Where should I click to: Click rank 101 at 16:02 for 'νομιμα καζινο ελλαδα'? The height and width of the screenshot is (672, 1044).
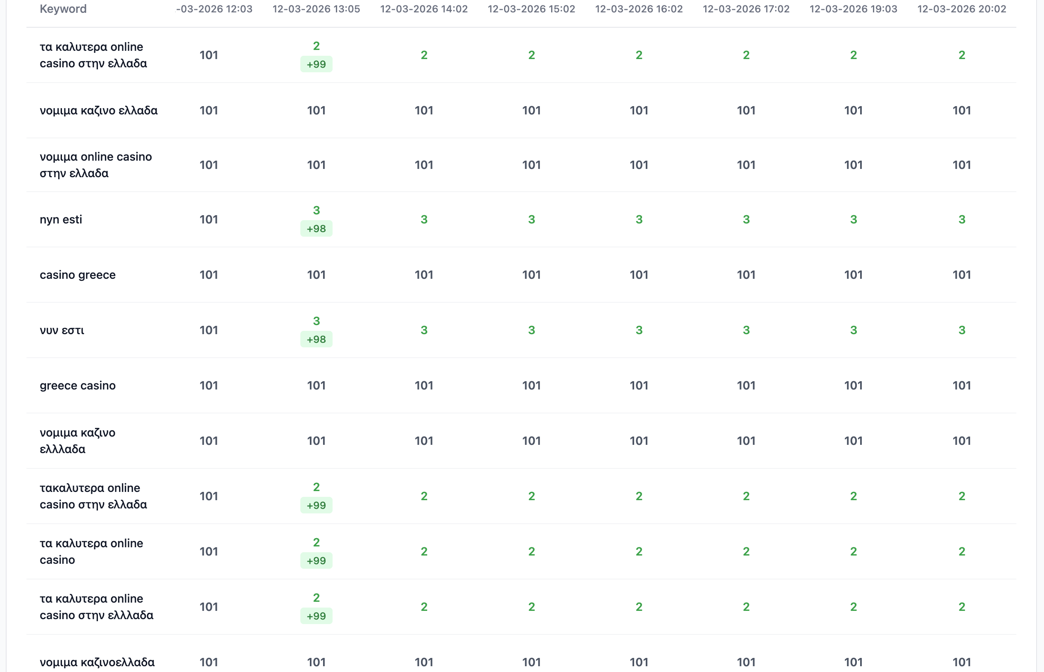pos(639,110)
